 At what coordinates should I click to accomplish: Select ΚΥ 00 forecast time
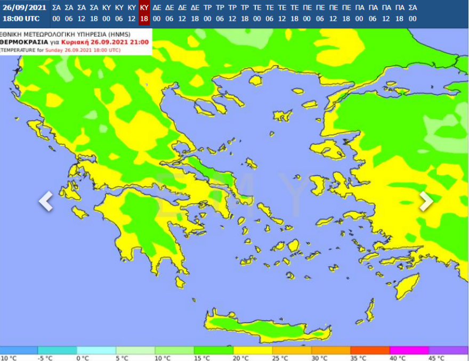coord(107,13)
